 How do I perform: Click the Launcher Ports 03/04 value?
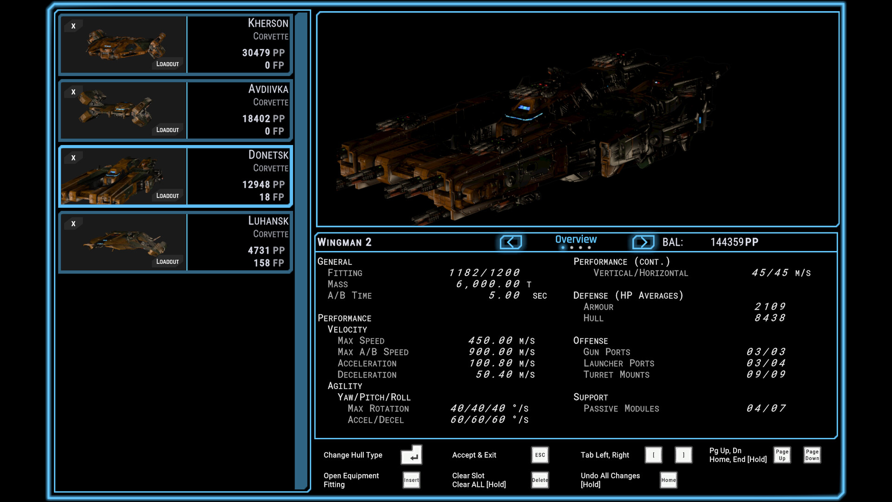(x=766, y=363)
